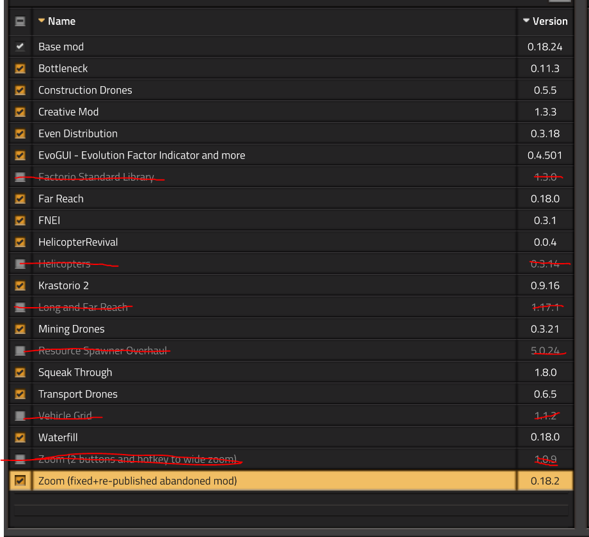
Task: Uncheck the Mining Drones mod
Action: 20,329
